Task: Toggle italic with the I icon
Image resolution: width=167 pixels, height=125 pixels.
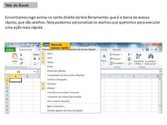Action: pos(39,59)
